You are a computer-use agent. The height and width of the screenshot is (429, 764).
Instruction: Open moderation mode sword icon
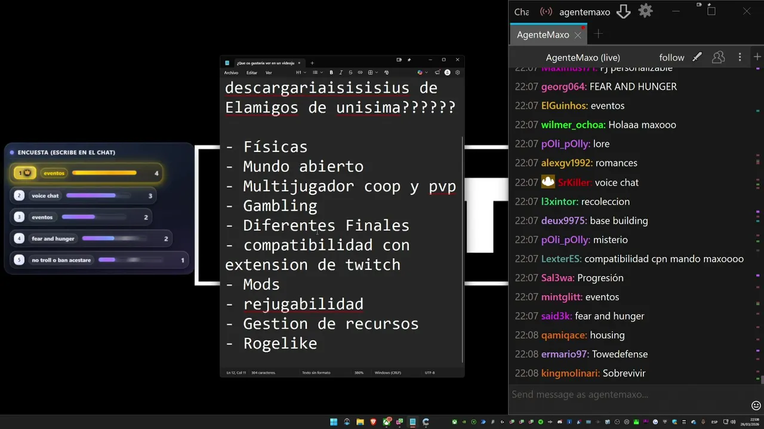(697, 57)
